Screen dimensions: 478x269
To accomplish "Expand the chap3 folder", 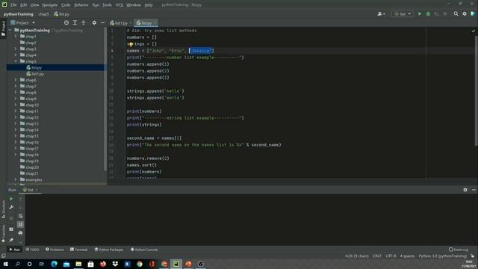I will pos(16,49).
